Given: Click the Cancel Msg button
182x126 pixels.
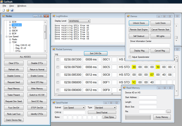Looking at the screenshot, I should tap(160, 51).
